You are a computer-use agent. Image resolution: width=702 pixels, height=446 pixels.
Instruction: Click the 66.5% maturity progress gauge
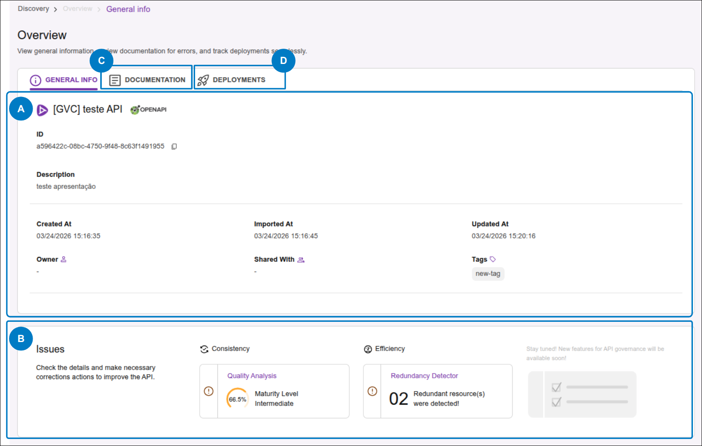pos(238,399)
